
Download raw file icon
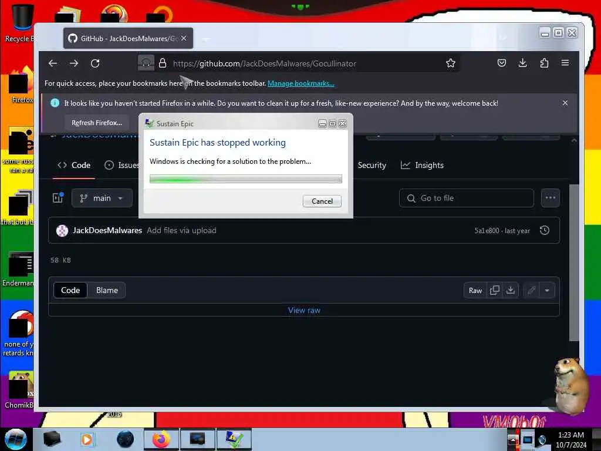click(511, 290)
